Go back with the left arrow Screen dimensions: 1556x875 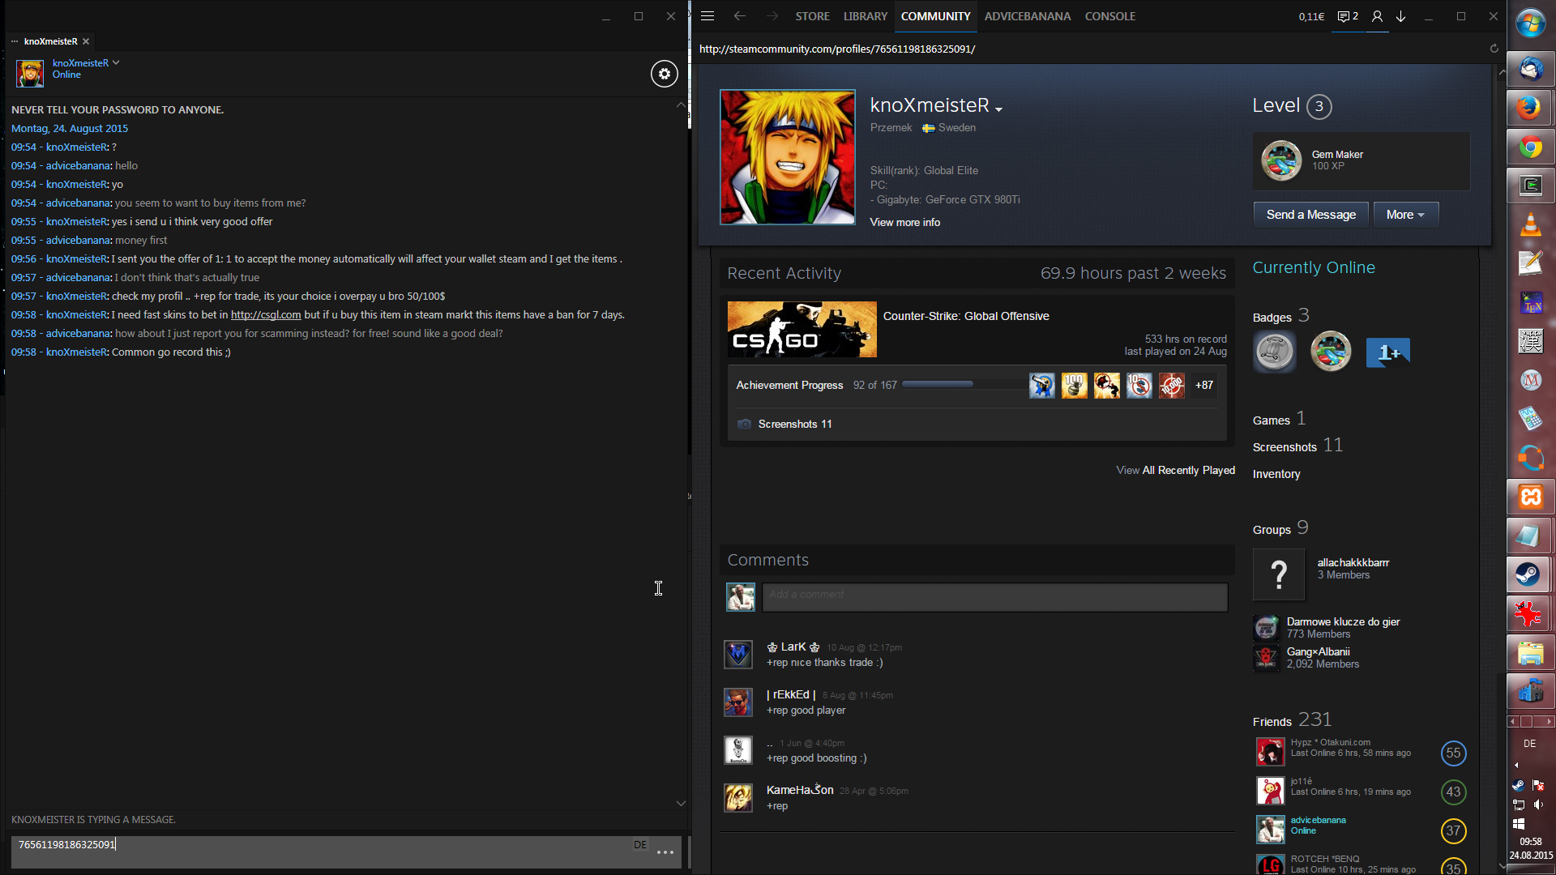coord(739,16)
